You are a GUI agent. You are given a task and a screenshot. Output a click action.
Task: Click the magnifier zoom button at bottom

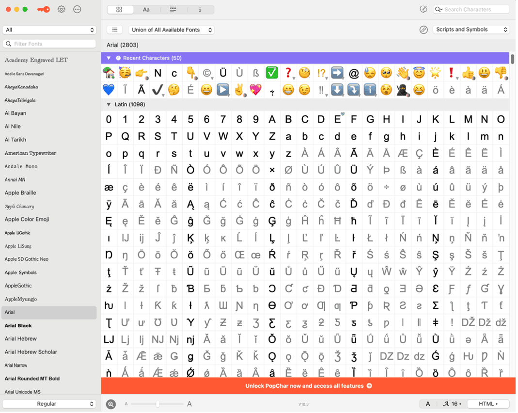(111, 404)
